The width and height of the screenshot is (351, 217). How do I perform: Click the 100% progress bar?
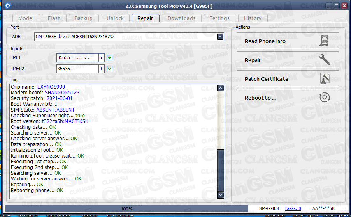[126, 209]
